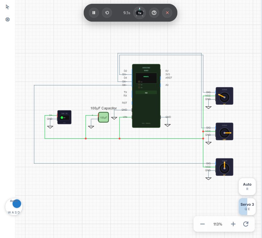Click the GND pin of bottom servo

(208, 170)
